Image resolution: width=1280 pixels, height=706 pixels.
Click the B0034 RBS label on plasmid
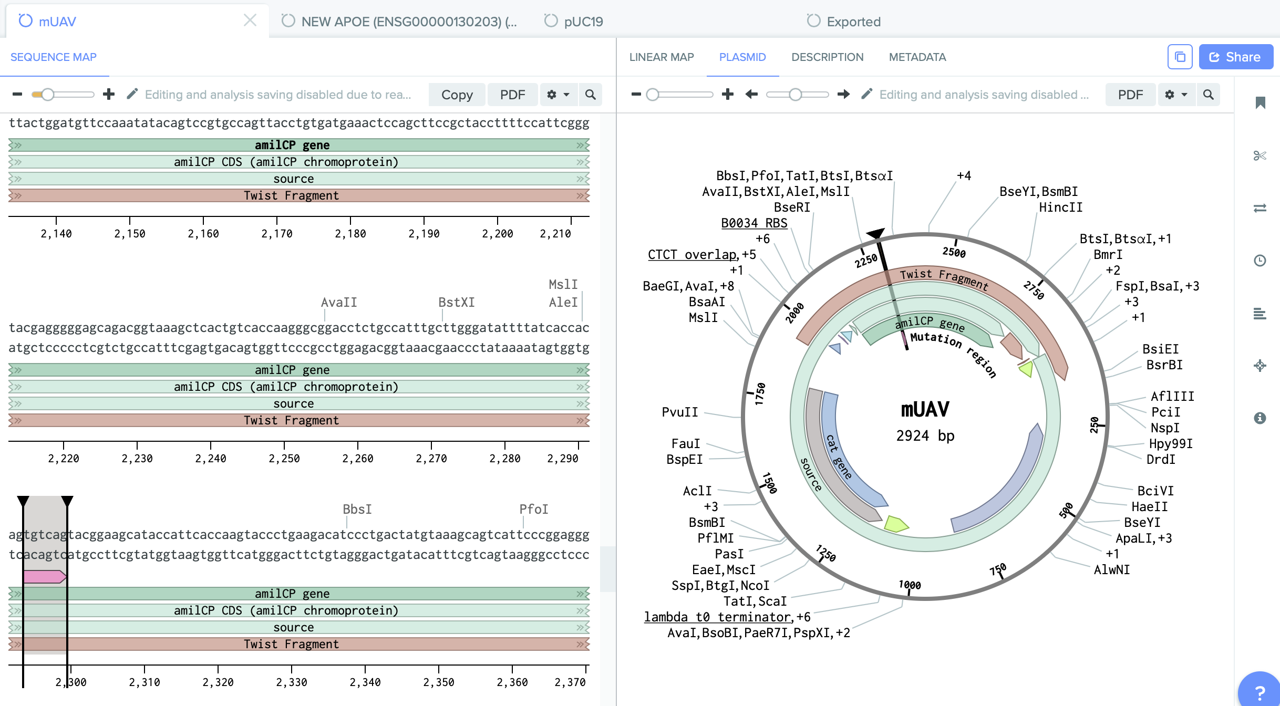[x=754, y=223]
